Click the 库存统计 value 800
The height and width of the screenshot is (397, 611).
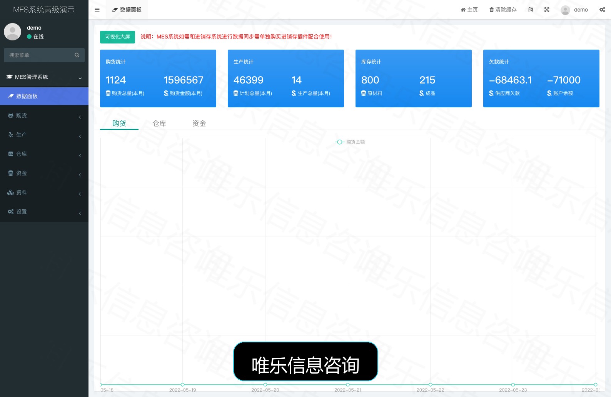pos(370,80)
